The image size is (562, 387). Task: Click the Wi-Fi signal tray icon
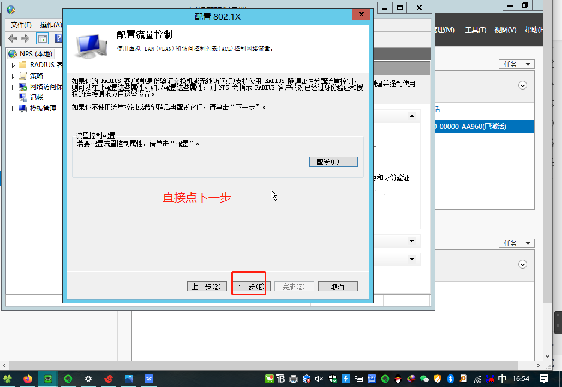click(477, 379)
